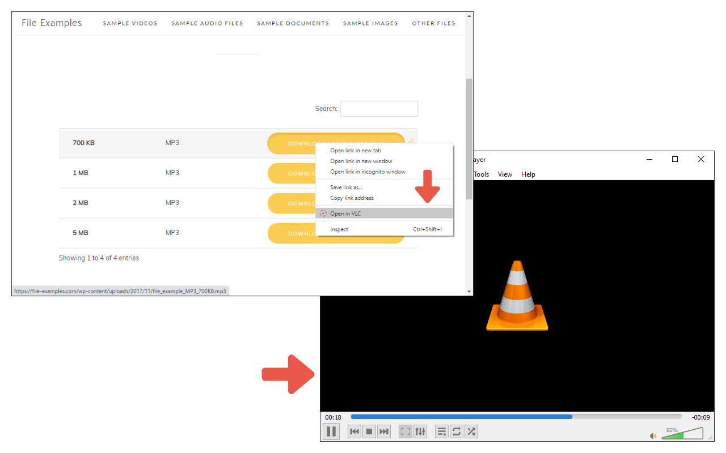This screenshot has width=726, height=453.
Task: Show the VLC playlist
Action: click(442, 431)
